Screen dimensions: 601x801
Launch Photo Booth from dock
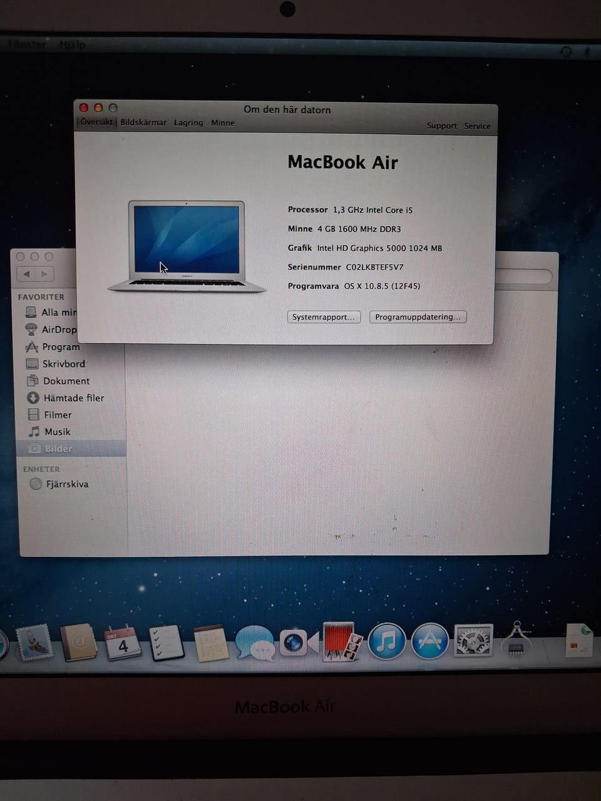[342, 641]
